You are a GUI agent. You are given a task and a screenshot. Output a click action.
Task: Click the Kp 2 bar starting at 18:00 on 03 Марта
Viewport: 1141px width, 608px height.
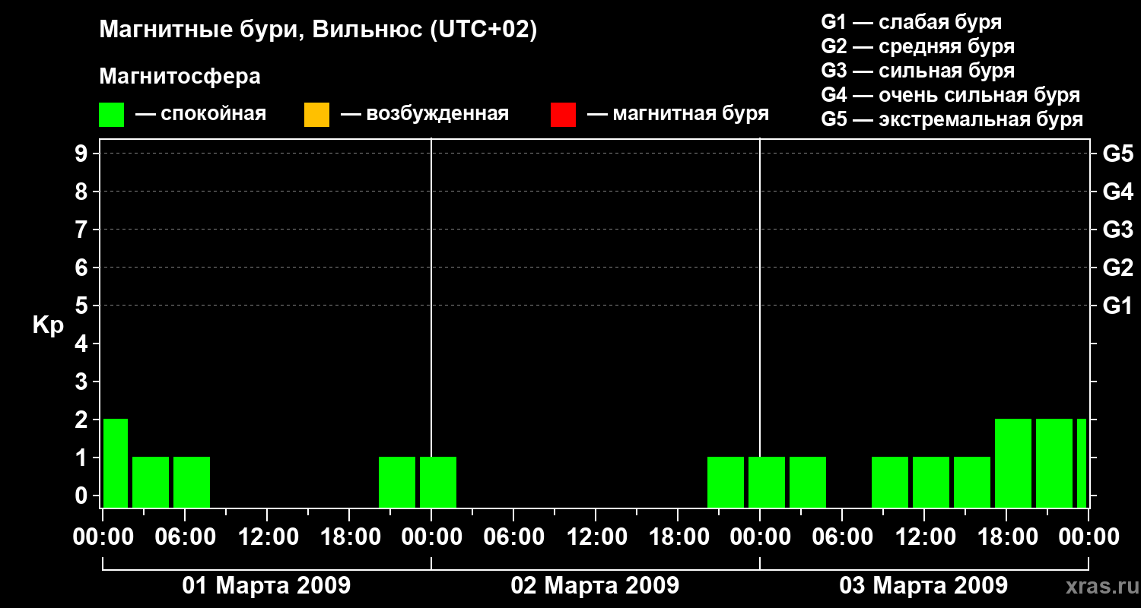1013,463
